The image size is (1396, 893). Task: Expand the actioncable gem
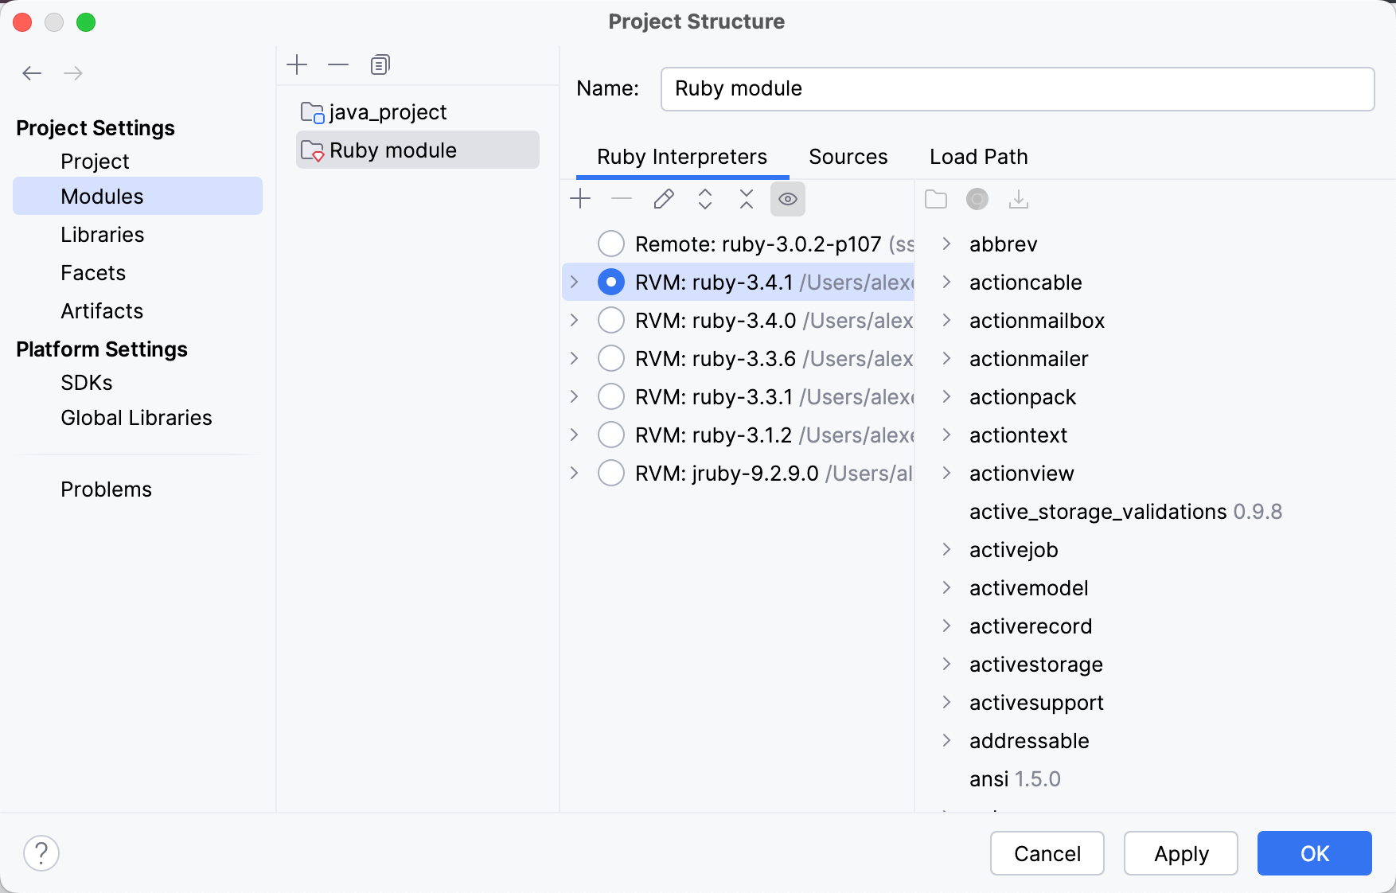pyautogui.click(x=946, y=283)
